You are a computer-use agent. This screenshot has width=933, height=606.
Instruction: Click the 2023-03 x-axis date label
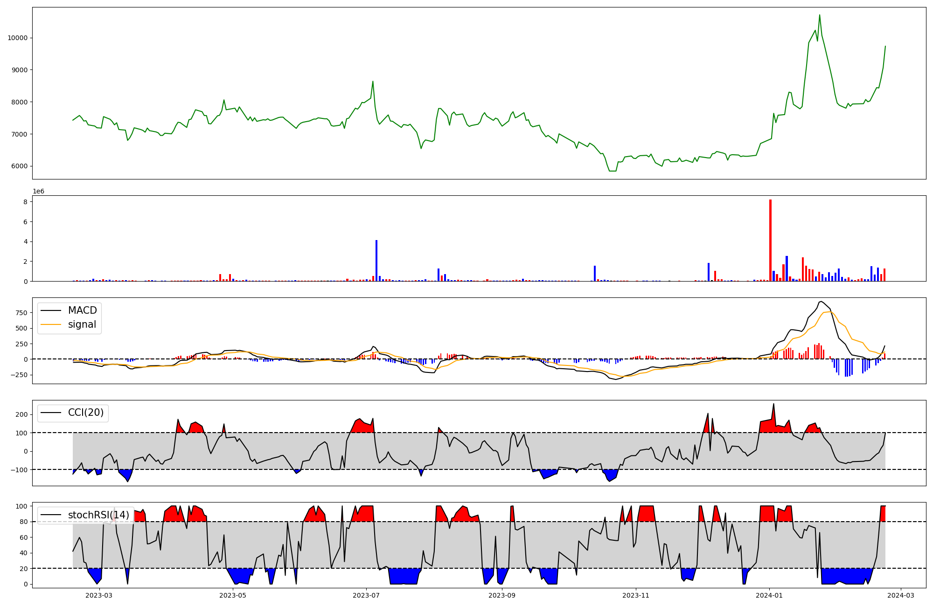pos(99,595)
